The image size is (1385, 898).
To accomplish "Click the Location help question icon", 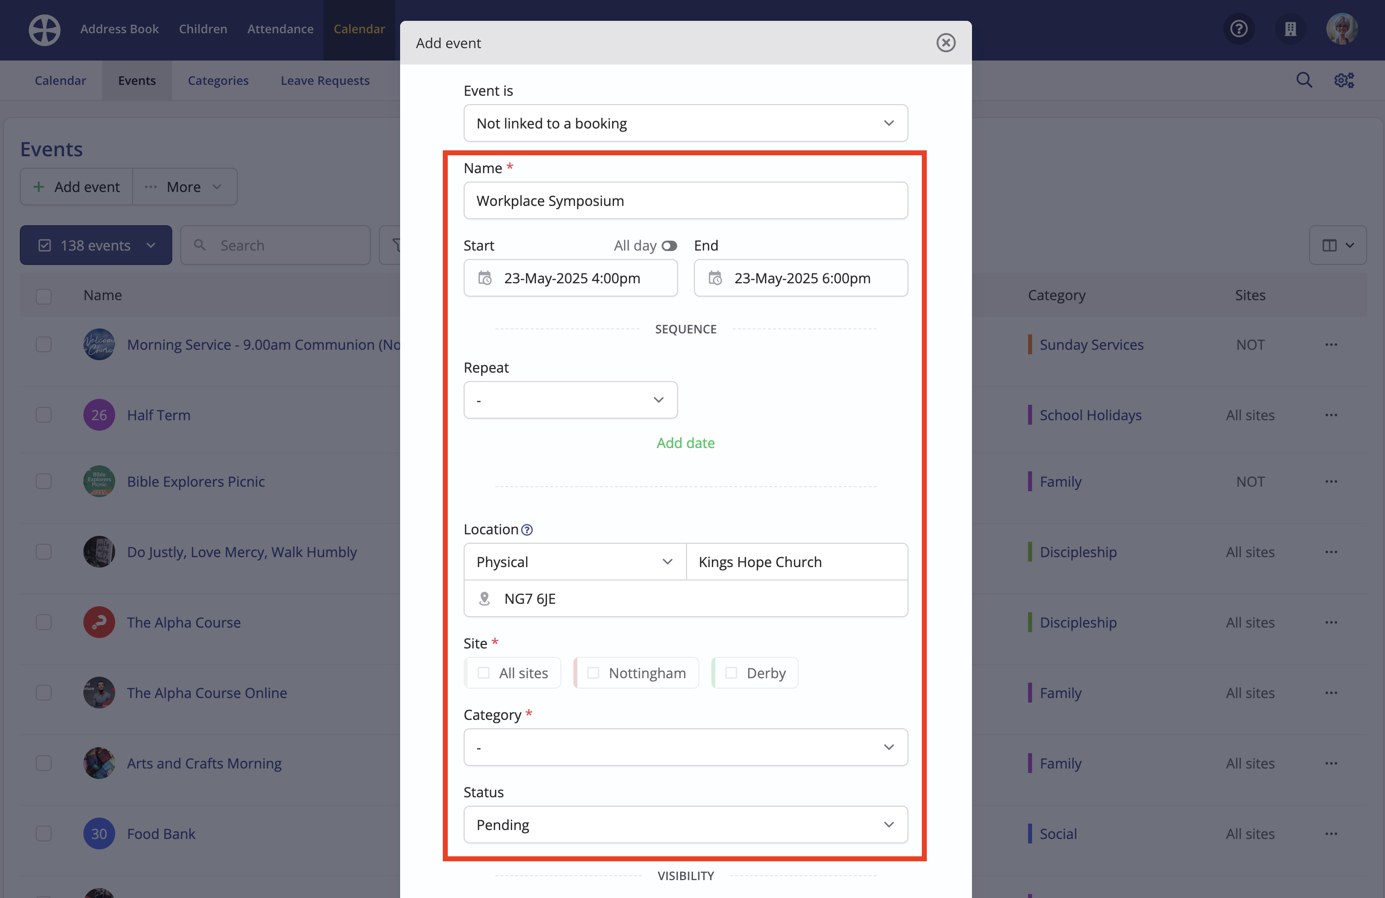I will click(x=527, y=530).
